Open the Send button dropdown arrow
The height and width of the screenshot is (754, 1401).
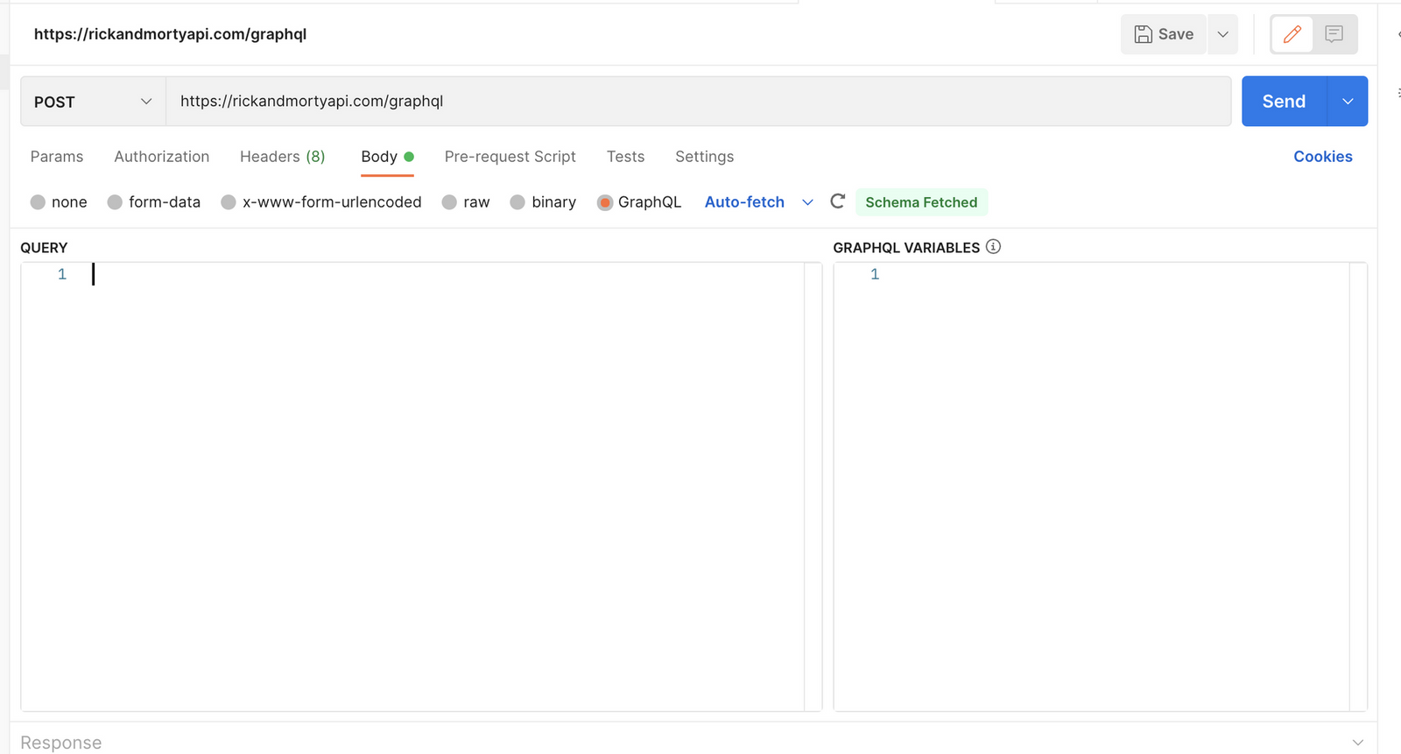pos(1348,102)
